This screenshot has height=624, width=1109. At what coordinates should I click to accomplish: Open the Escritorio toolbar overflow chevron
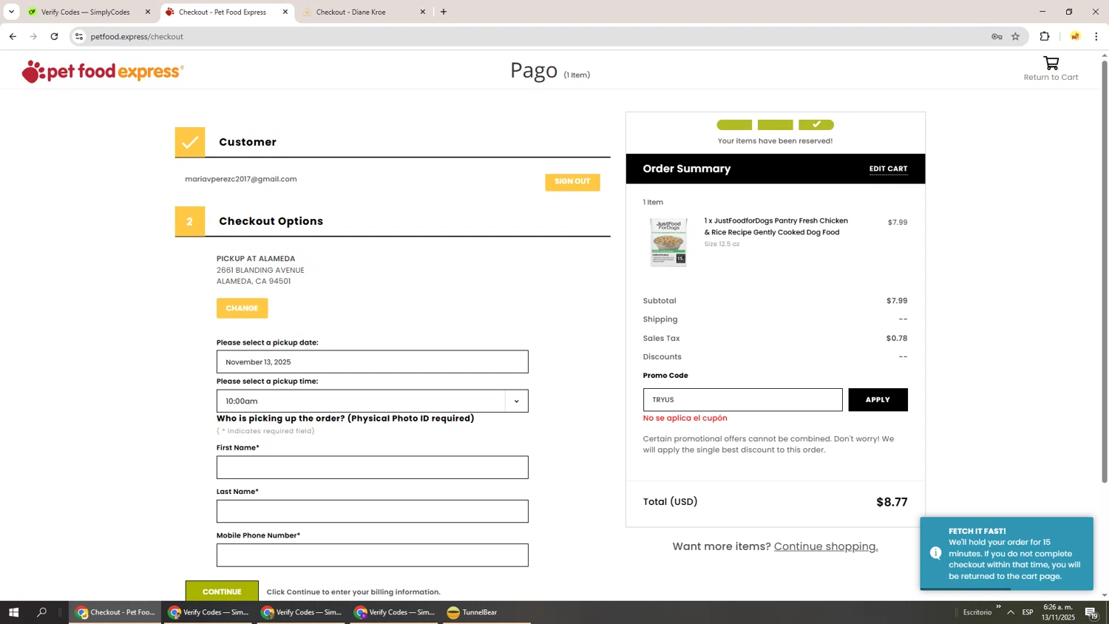click(998, 607)
